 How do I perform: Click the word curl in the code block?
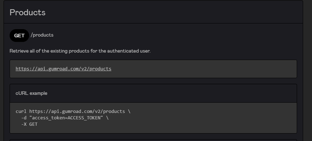[x=21, y=112]
